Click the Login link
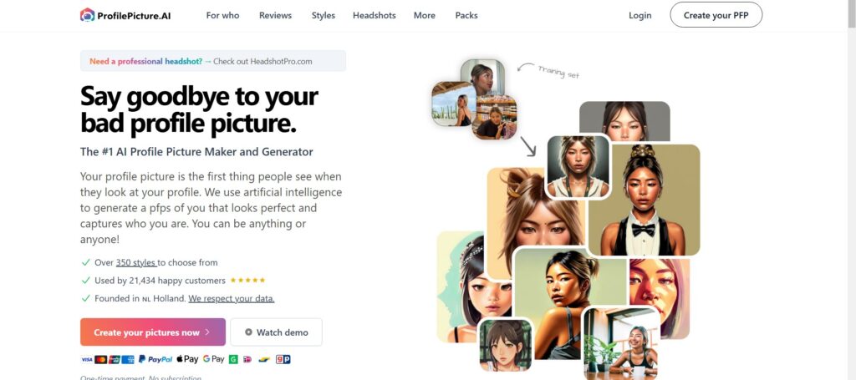Screen dimensions: 856x380 tap(639, 15)
